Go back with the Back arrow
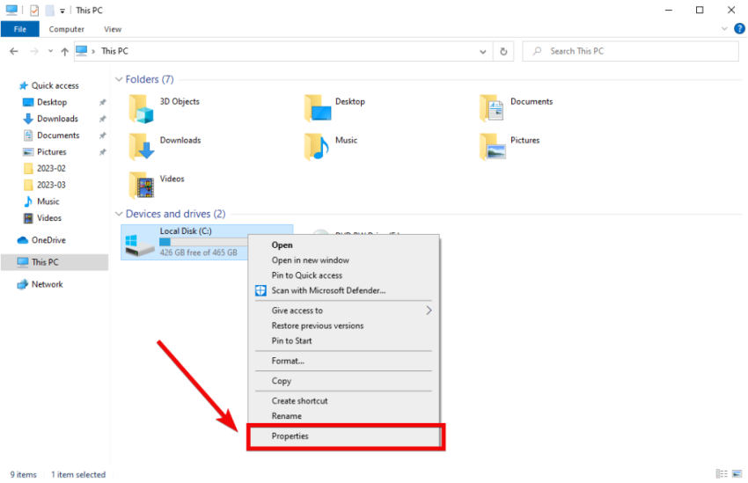748x483 pixels. pos(14,52)
